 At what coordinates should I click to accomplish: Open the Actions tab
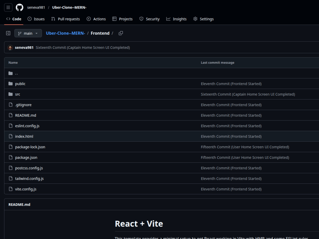coord(96,19)
